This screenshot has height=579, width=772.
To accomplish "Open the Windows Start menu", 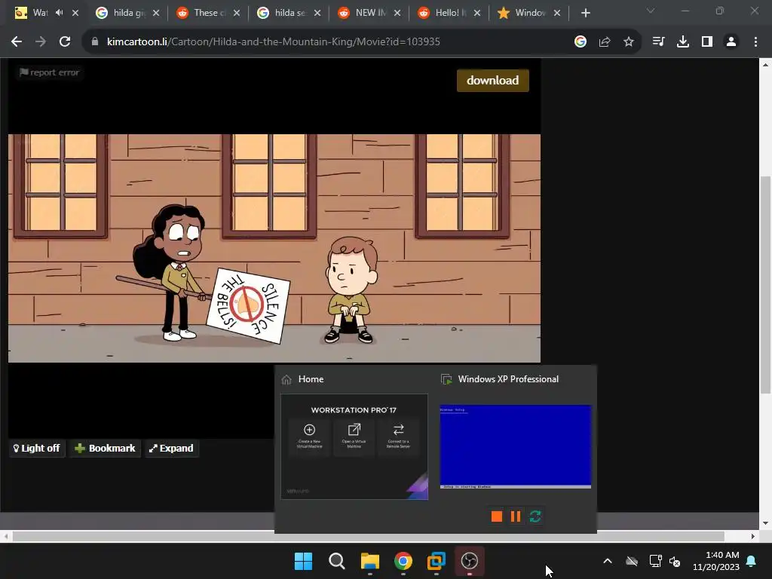I will (303, 561).
